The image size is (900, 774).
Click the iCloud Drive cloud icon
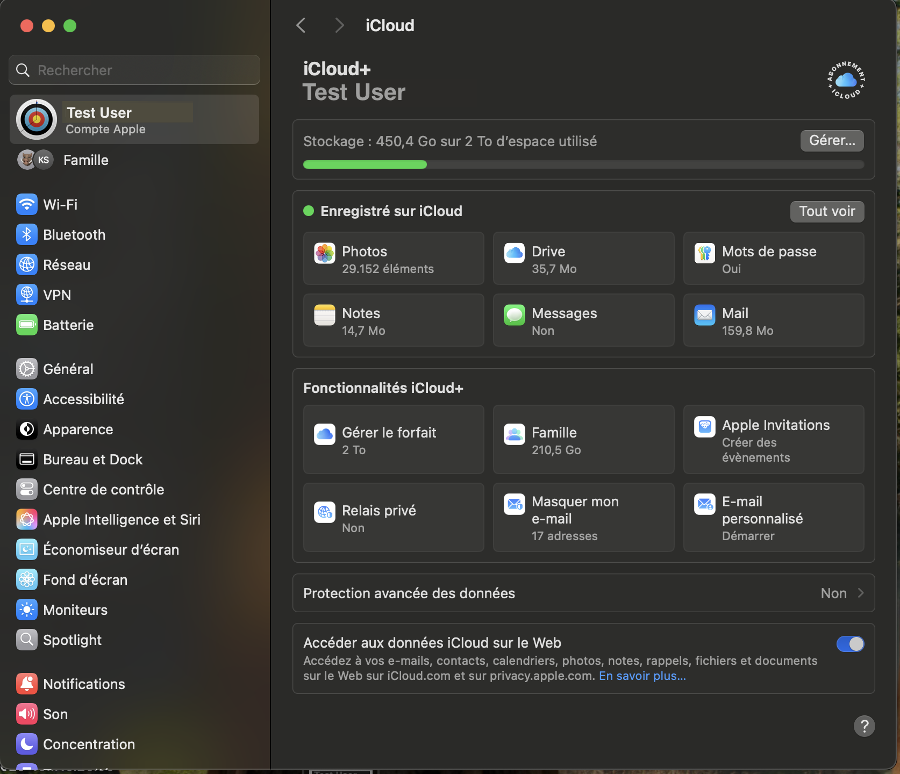coord(515,253)
